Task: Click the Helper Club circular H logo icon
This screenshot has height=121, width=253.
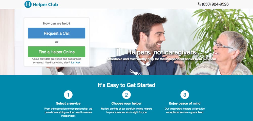Action: pos(28,4)
